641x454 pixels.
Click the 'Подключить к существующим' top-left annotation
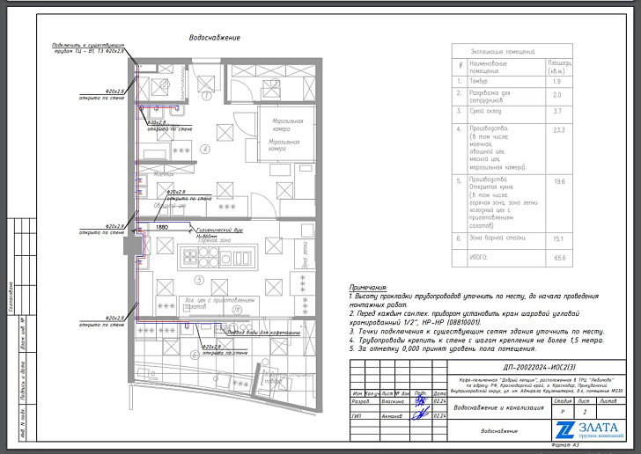[86, 43]
